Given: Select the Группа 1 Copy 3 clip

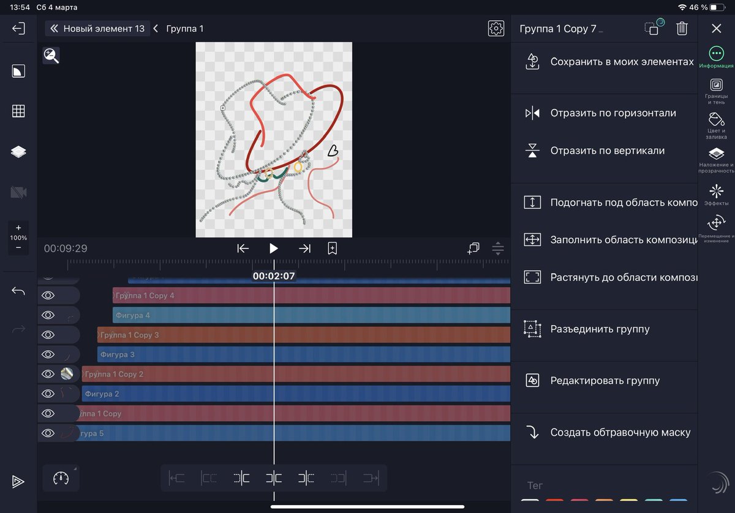Looking at the screenshot, I should point(304,335).
